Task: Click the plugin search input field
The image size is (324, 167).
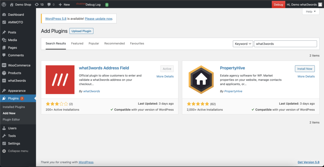Action: coord(285,44)
